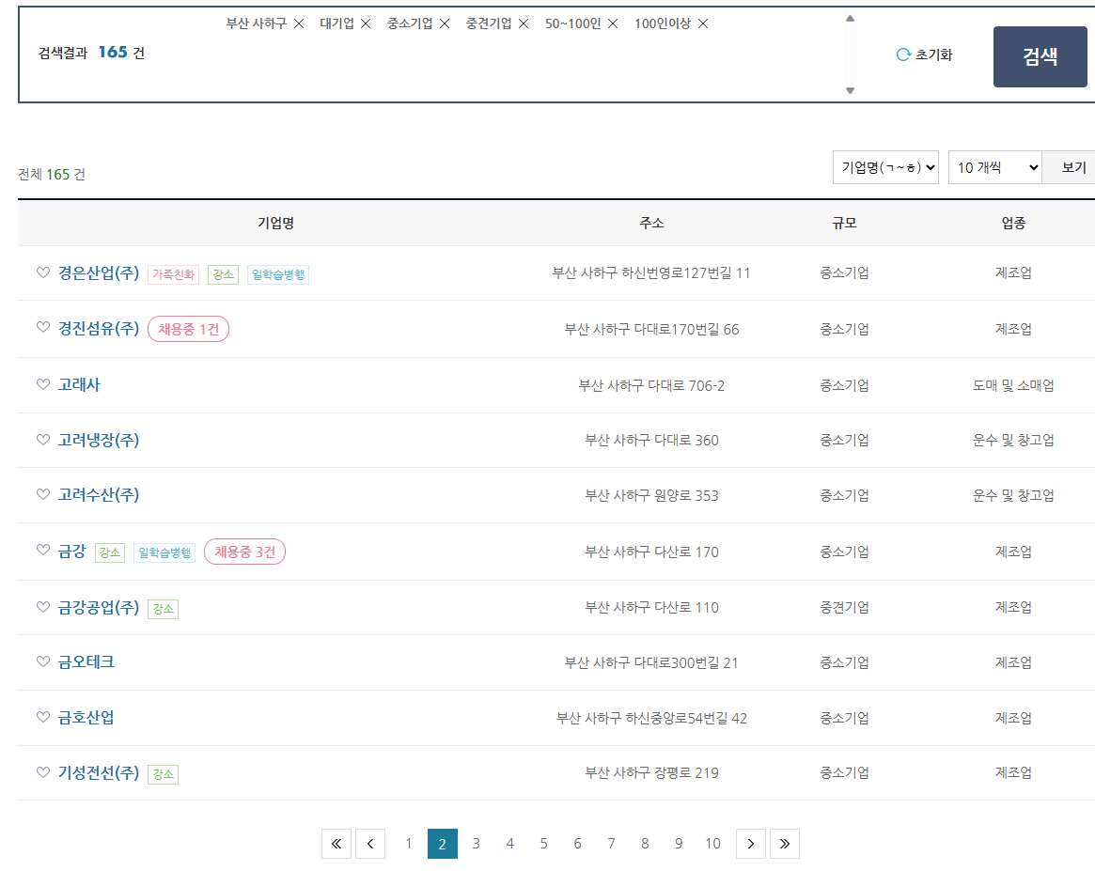This screenshot has width=1095, height=871.
Task: Jump to the last results page
Action: [x=784, y=844]
